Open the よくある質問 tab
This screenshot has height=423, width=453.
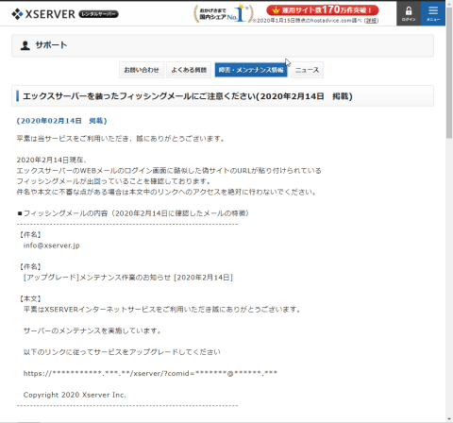(x=189, y=70)
